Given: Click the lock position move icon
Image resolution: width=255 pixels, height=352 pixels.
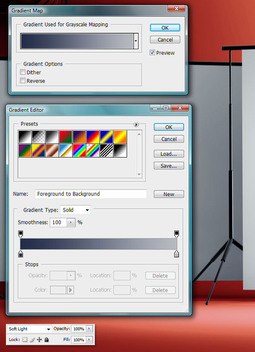Looking at the screenshot, I should click(40, 340).
